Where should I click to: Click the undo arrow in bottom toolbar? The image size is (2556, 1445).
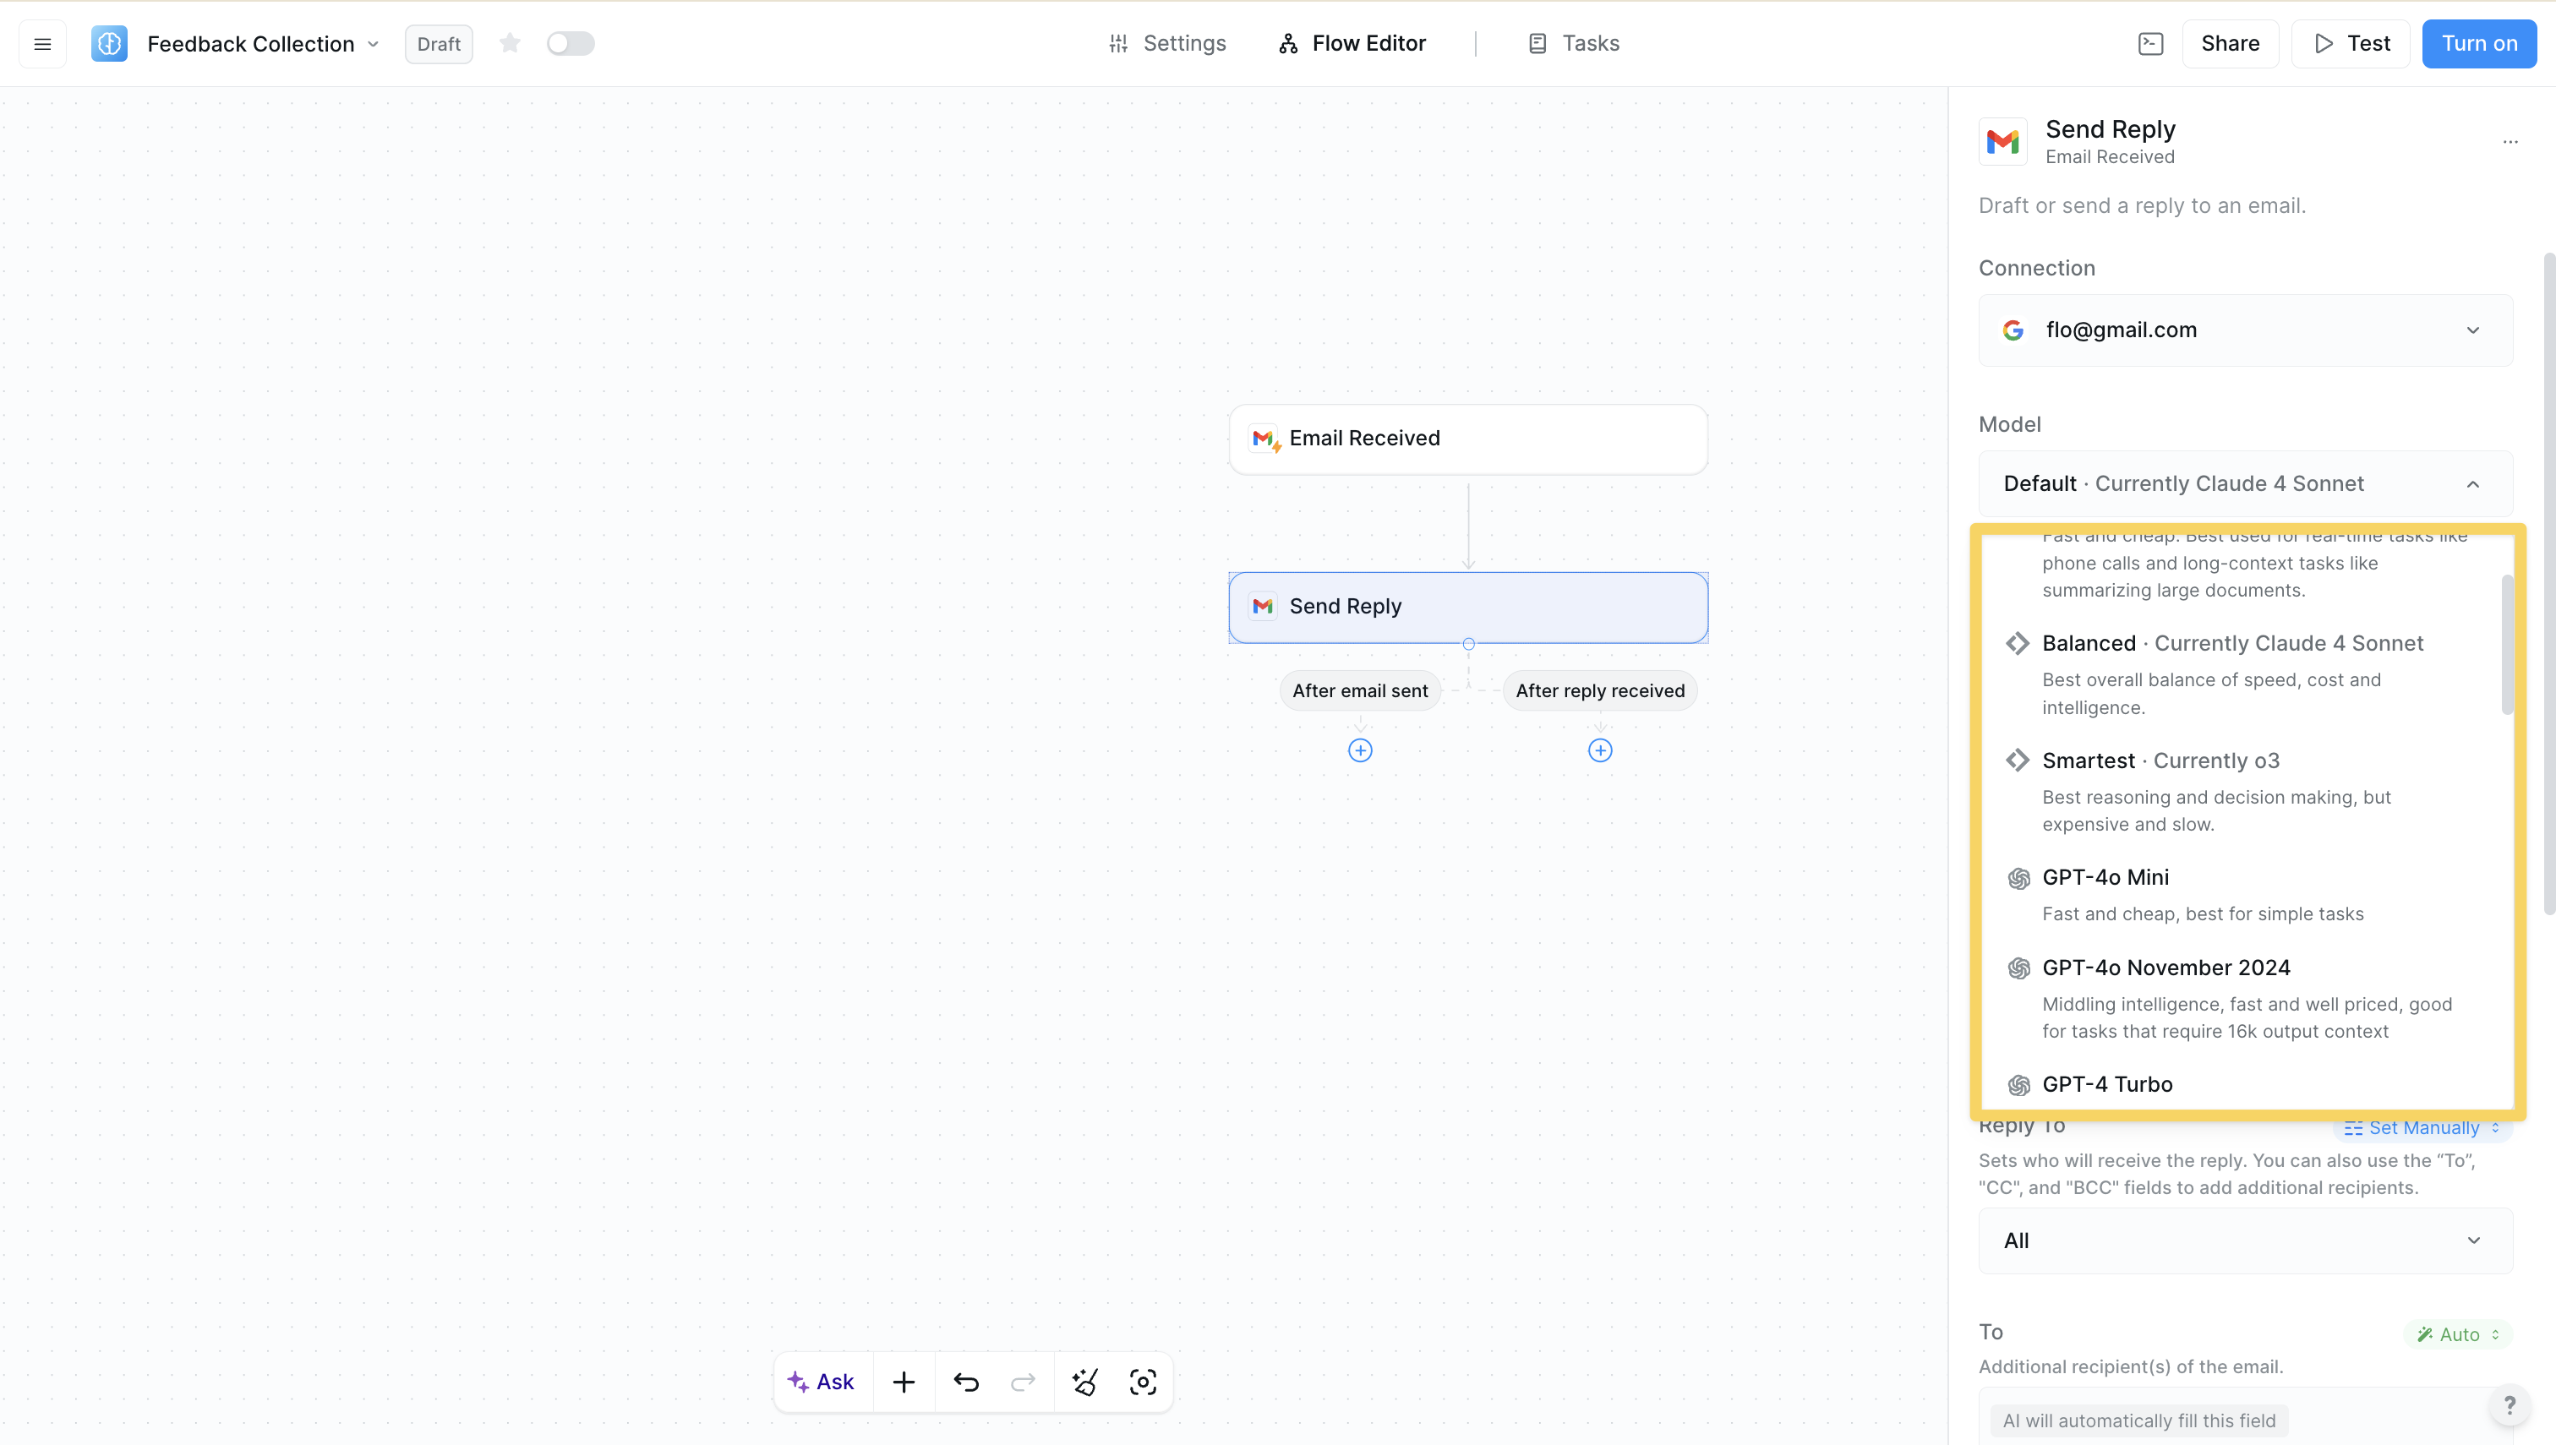(x=966, y=1382)
